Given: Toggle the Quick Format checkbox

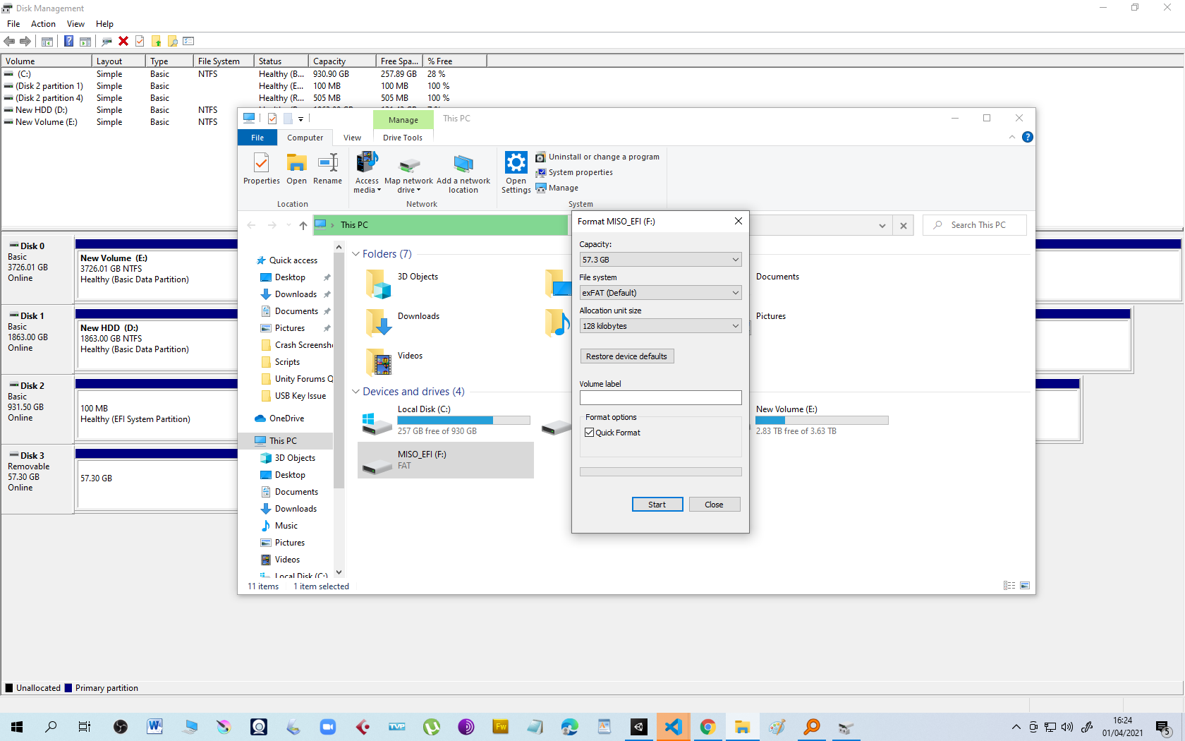Looking at the screenshot, I should pyautogui.click(x=590, y=433).
